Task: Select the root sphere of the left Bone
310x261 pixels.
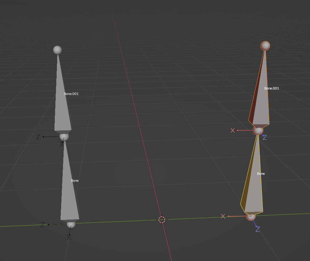Action: coord(71,224)
